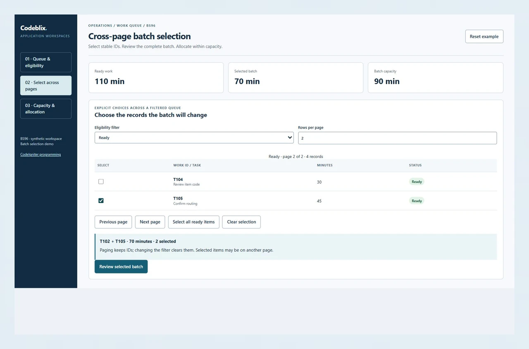
Task: Click the Operations / Work Queue / BS96 breadcrumb
Action: coord(122,26)
